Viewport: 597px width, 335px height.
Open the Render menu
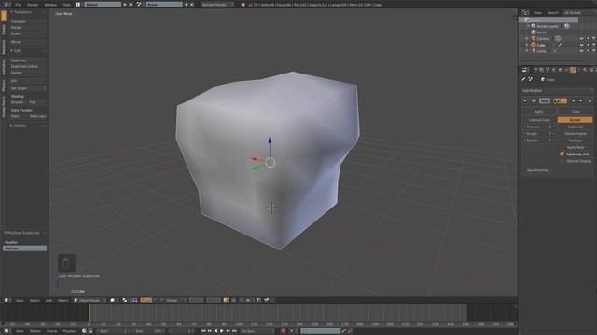pos(33,5)
